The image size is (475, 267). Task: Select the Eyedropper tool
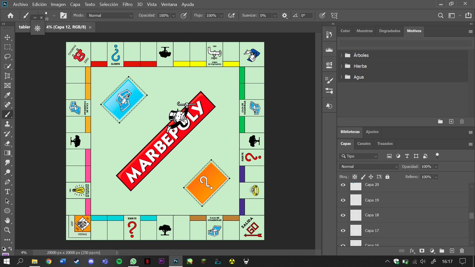click(x=7, y=95)
